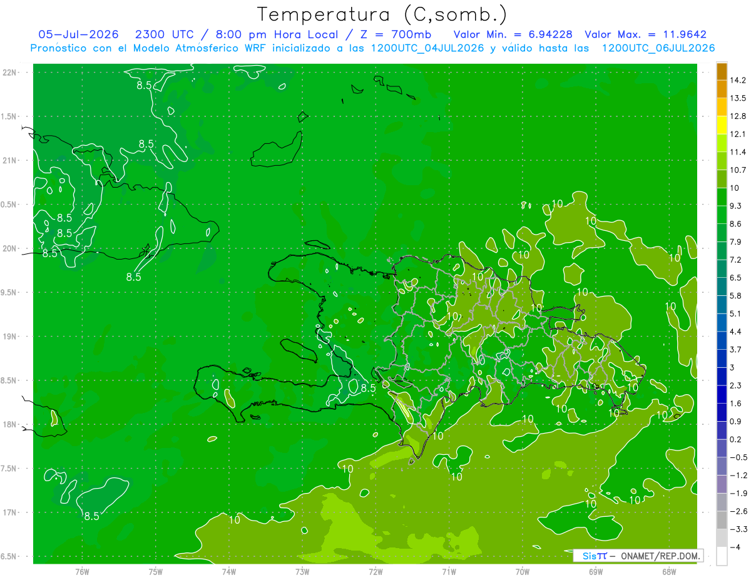The width and height of the screenshot is (751, 580).
Task: Click the legend value '4.4'
Action: tap(736, 332)
